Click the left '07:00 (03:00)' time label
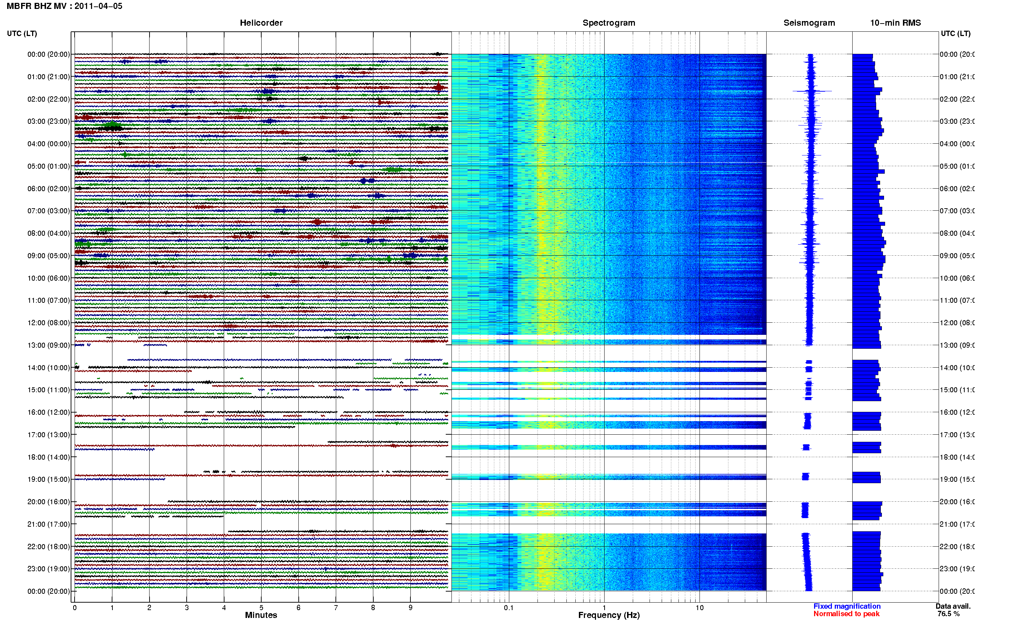 (x=49, y=211)
